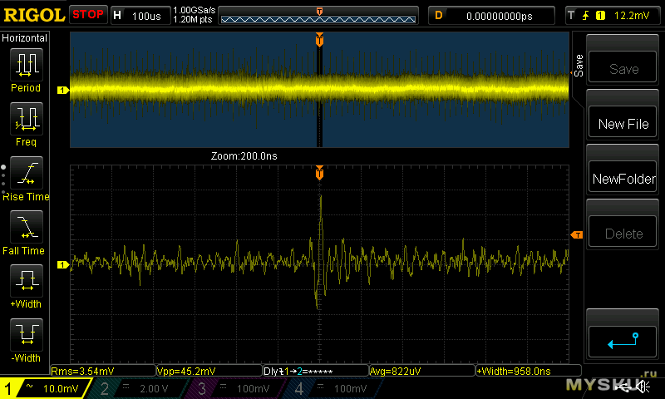Click the USB connection icon
665x399 pixels.
623,387
